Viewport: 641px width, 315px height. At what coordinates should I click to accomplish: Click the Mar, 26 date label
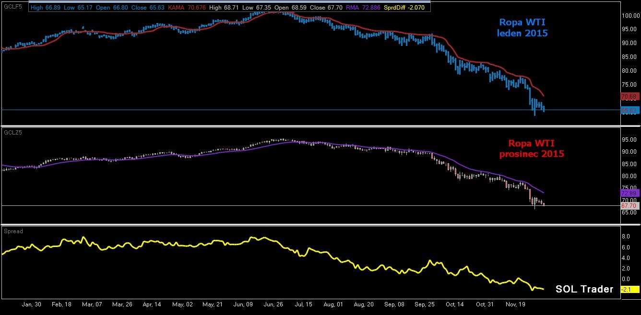coord(121,304)
